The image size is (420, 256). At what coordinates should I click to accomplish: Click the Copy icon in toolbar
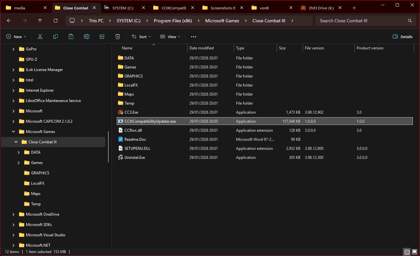[x=56, y=37]
